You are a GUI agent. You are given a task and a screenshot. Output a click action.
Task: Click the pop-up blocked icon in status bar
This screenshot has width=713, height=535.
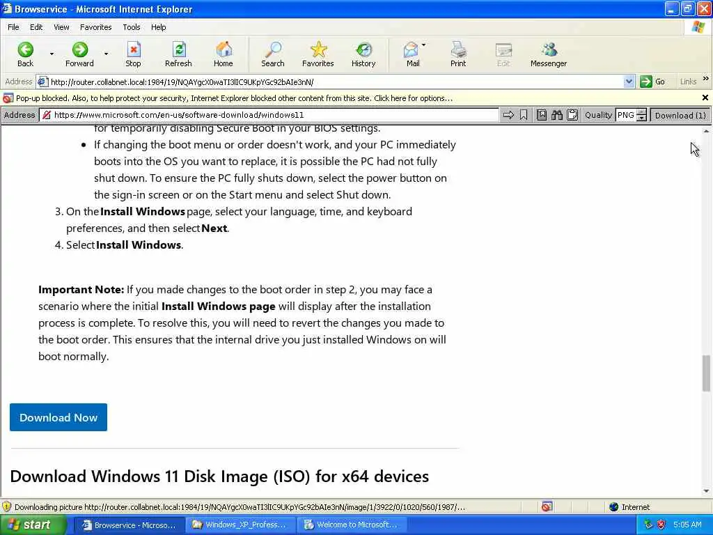click(x=547, y=506)
